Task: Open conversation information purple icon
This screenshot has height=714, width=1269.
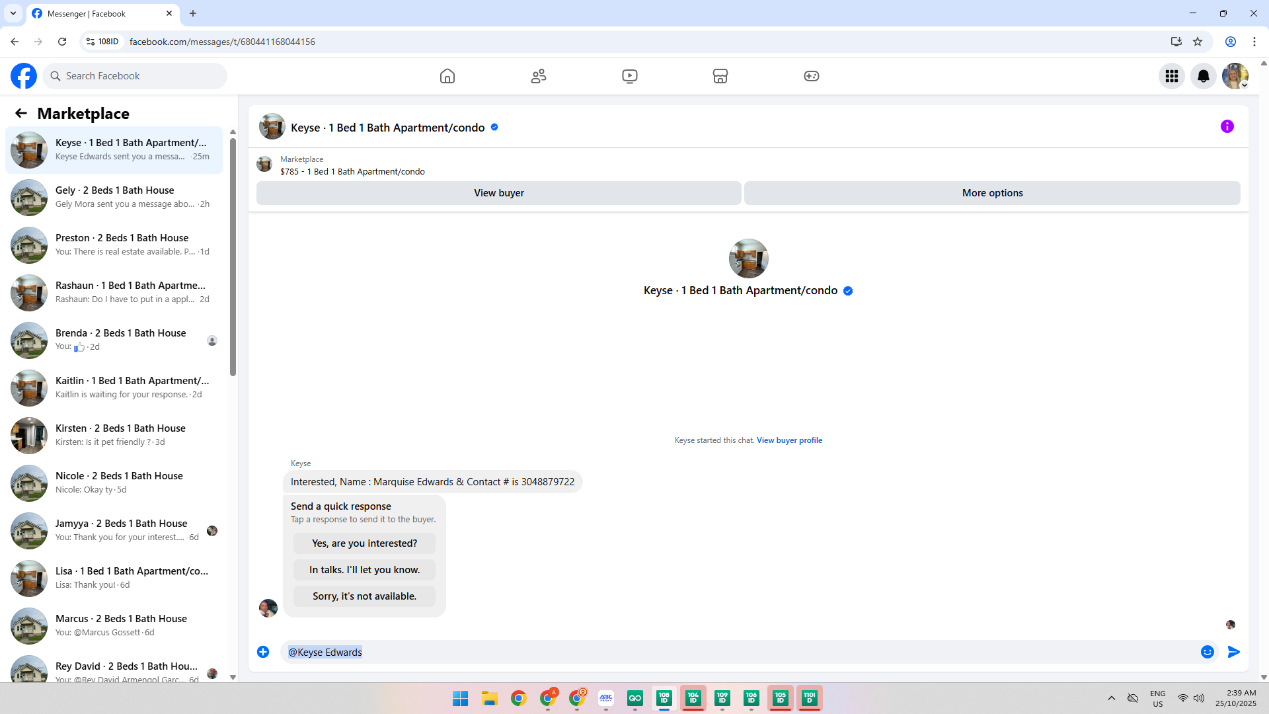Action: [1227, 126]
